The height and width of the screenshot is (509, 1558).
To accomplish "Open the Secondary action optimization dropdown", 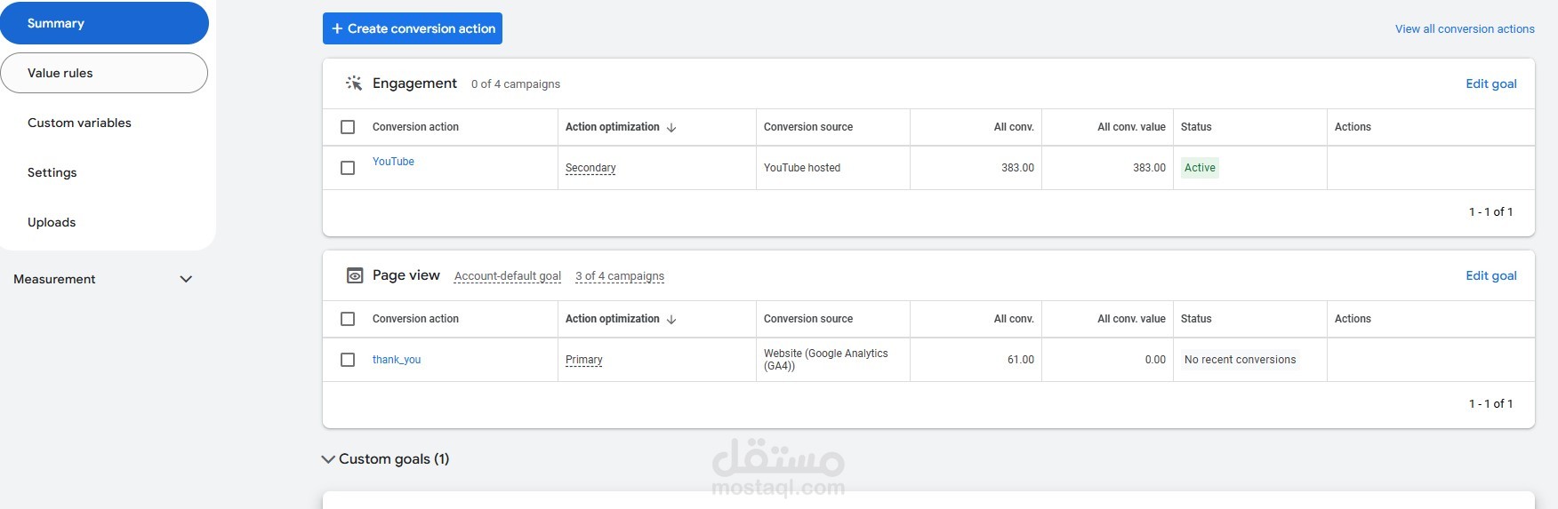I will click(590, 168).
